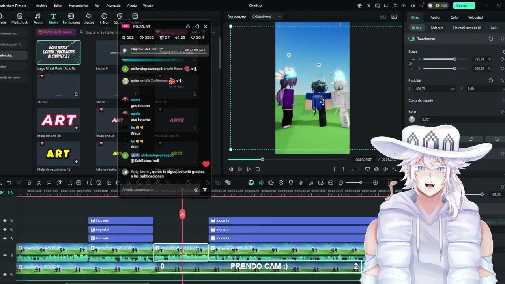Select the Undo arrow in timeline toolbar
The height and width of the screenshot is (284, 505).
(9, 183)
